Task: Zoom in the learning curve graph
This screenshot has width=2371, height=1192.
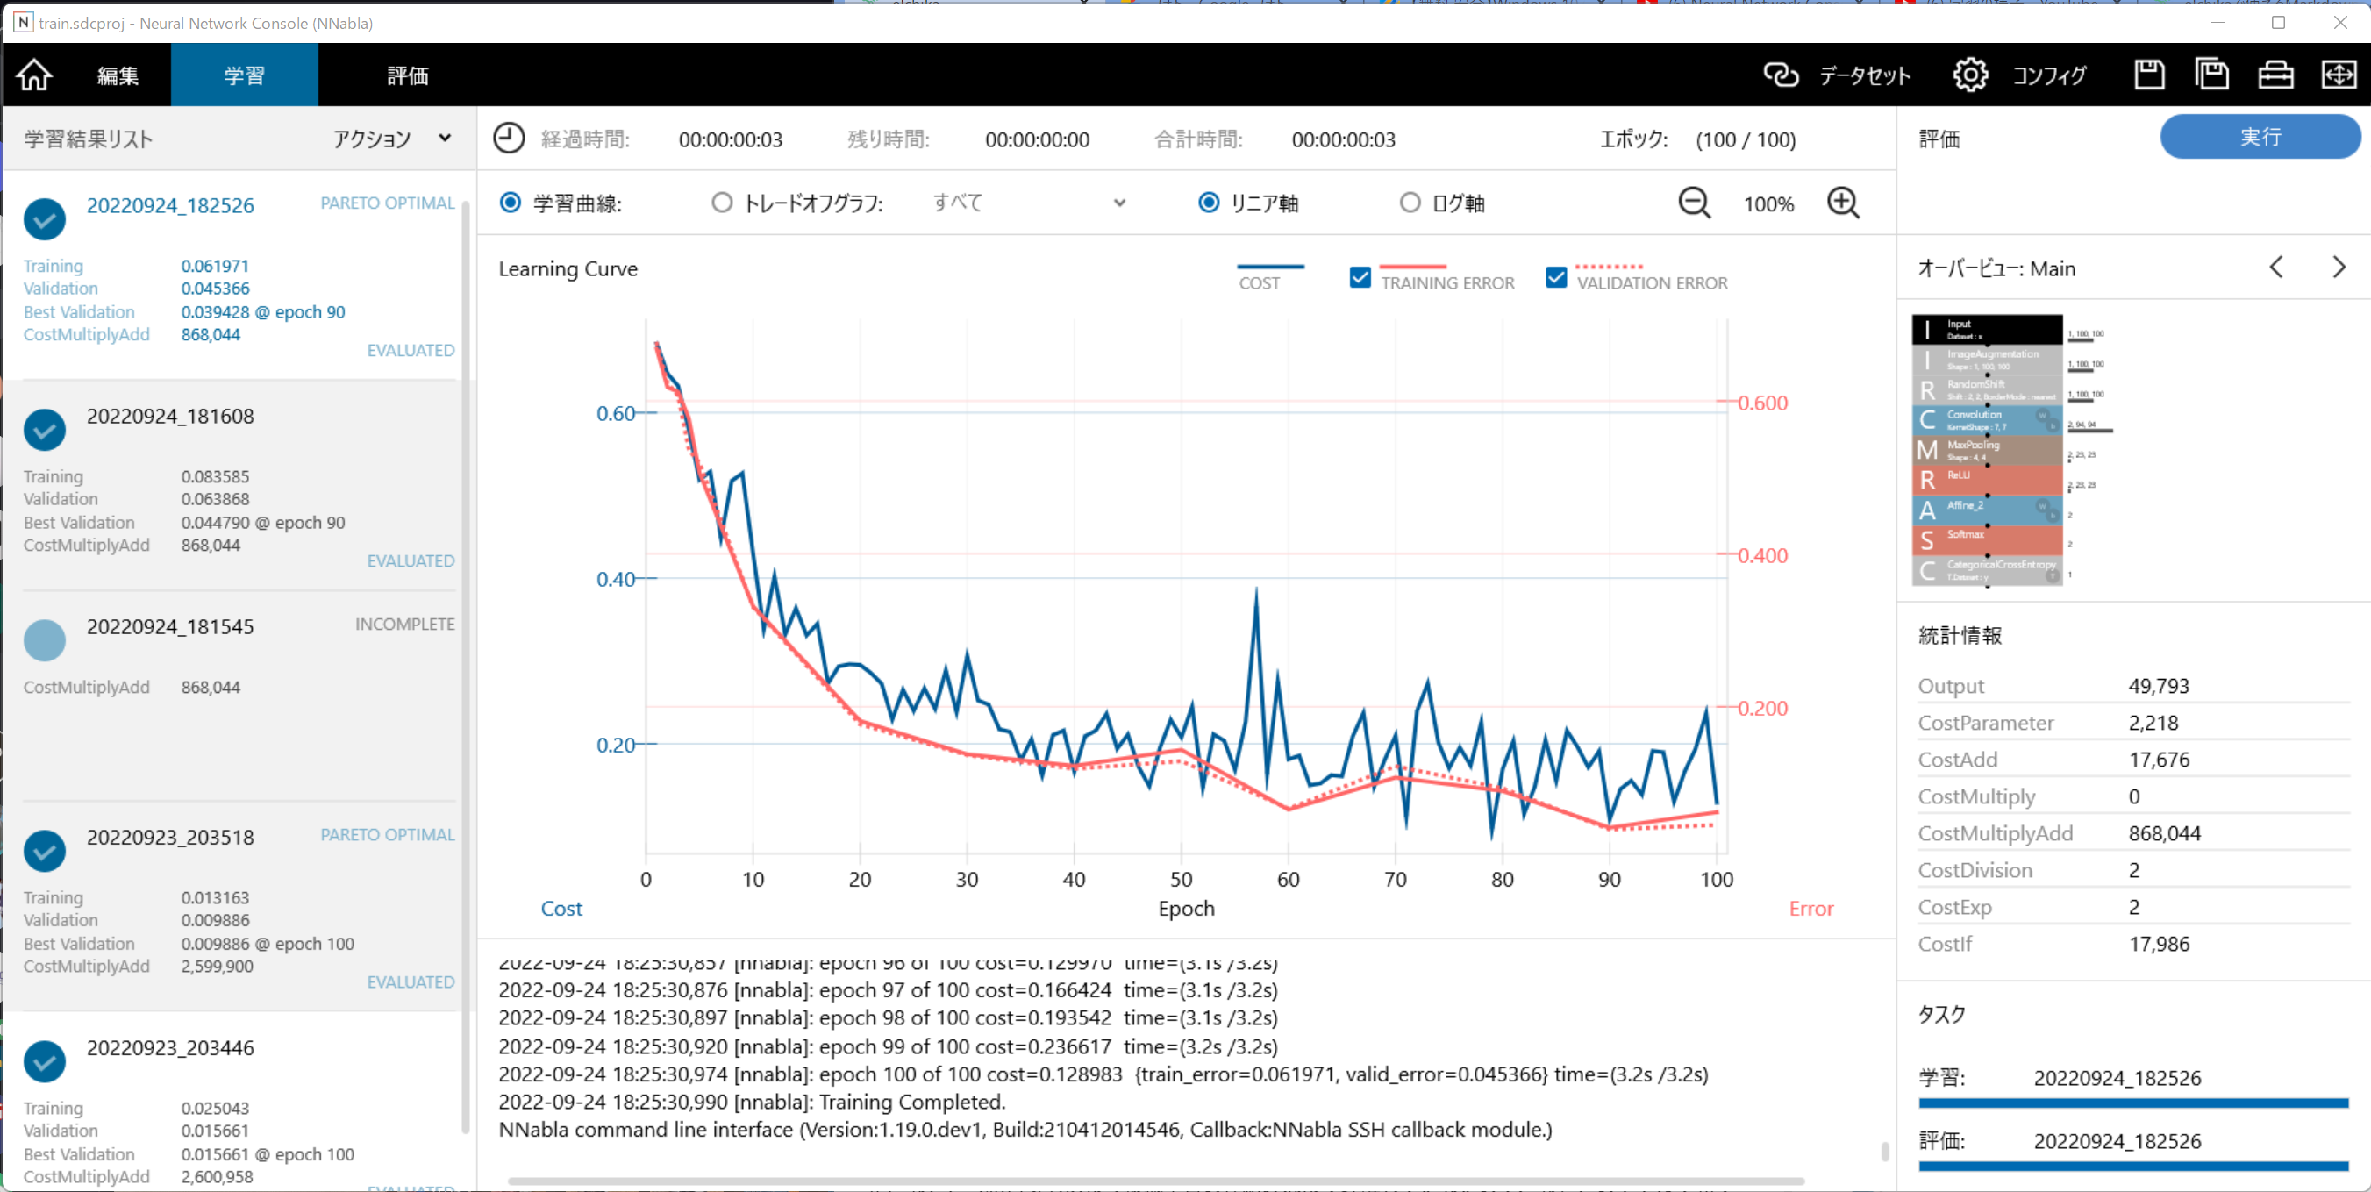Action: coord(1843,203)
